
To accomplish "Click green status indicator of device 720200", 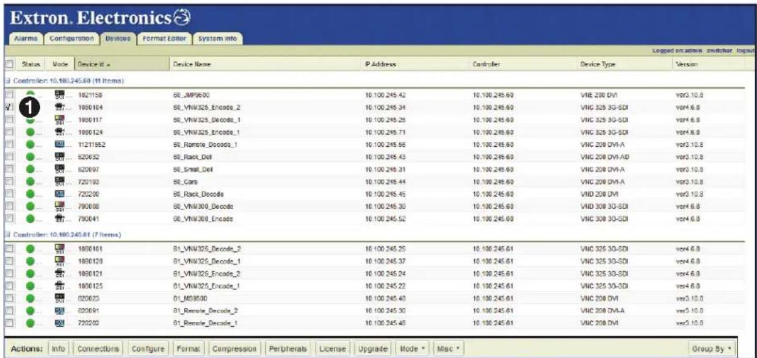I will coord(31,195).
